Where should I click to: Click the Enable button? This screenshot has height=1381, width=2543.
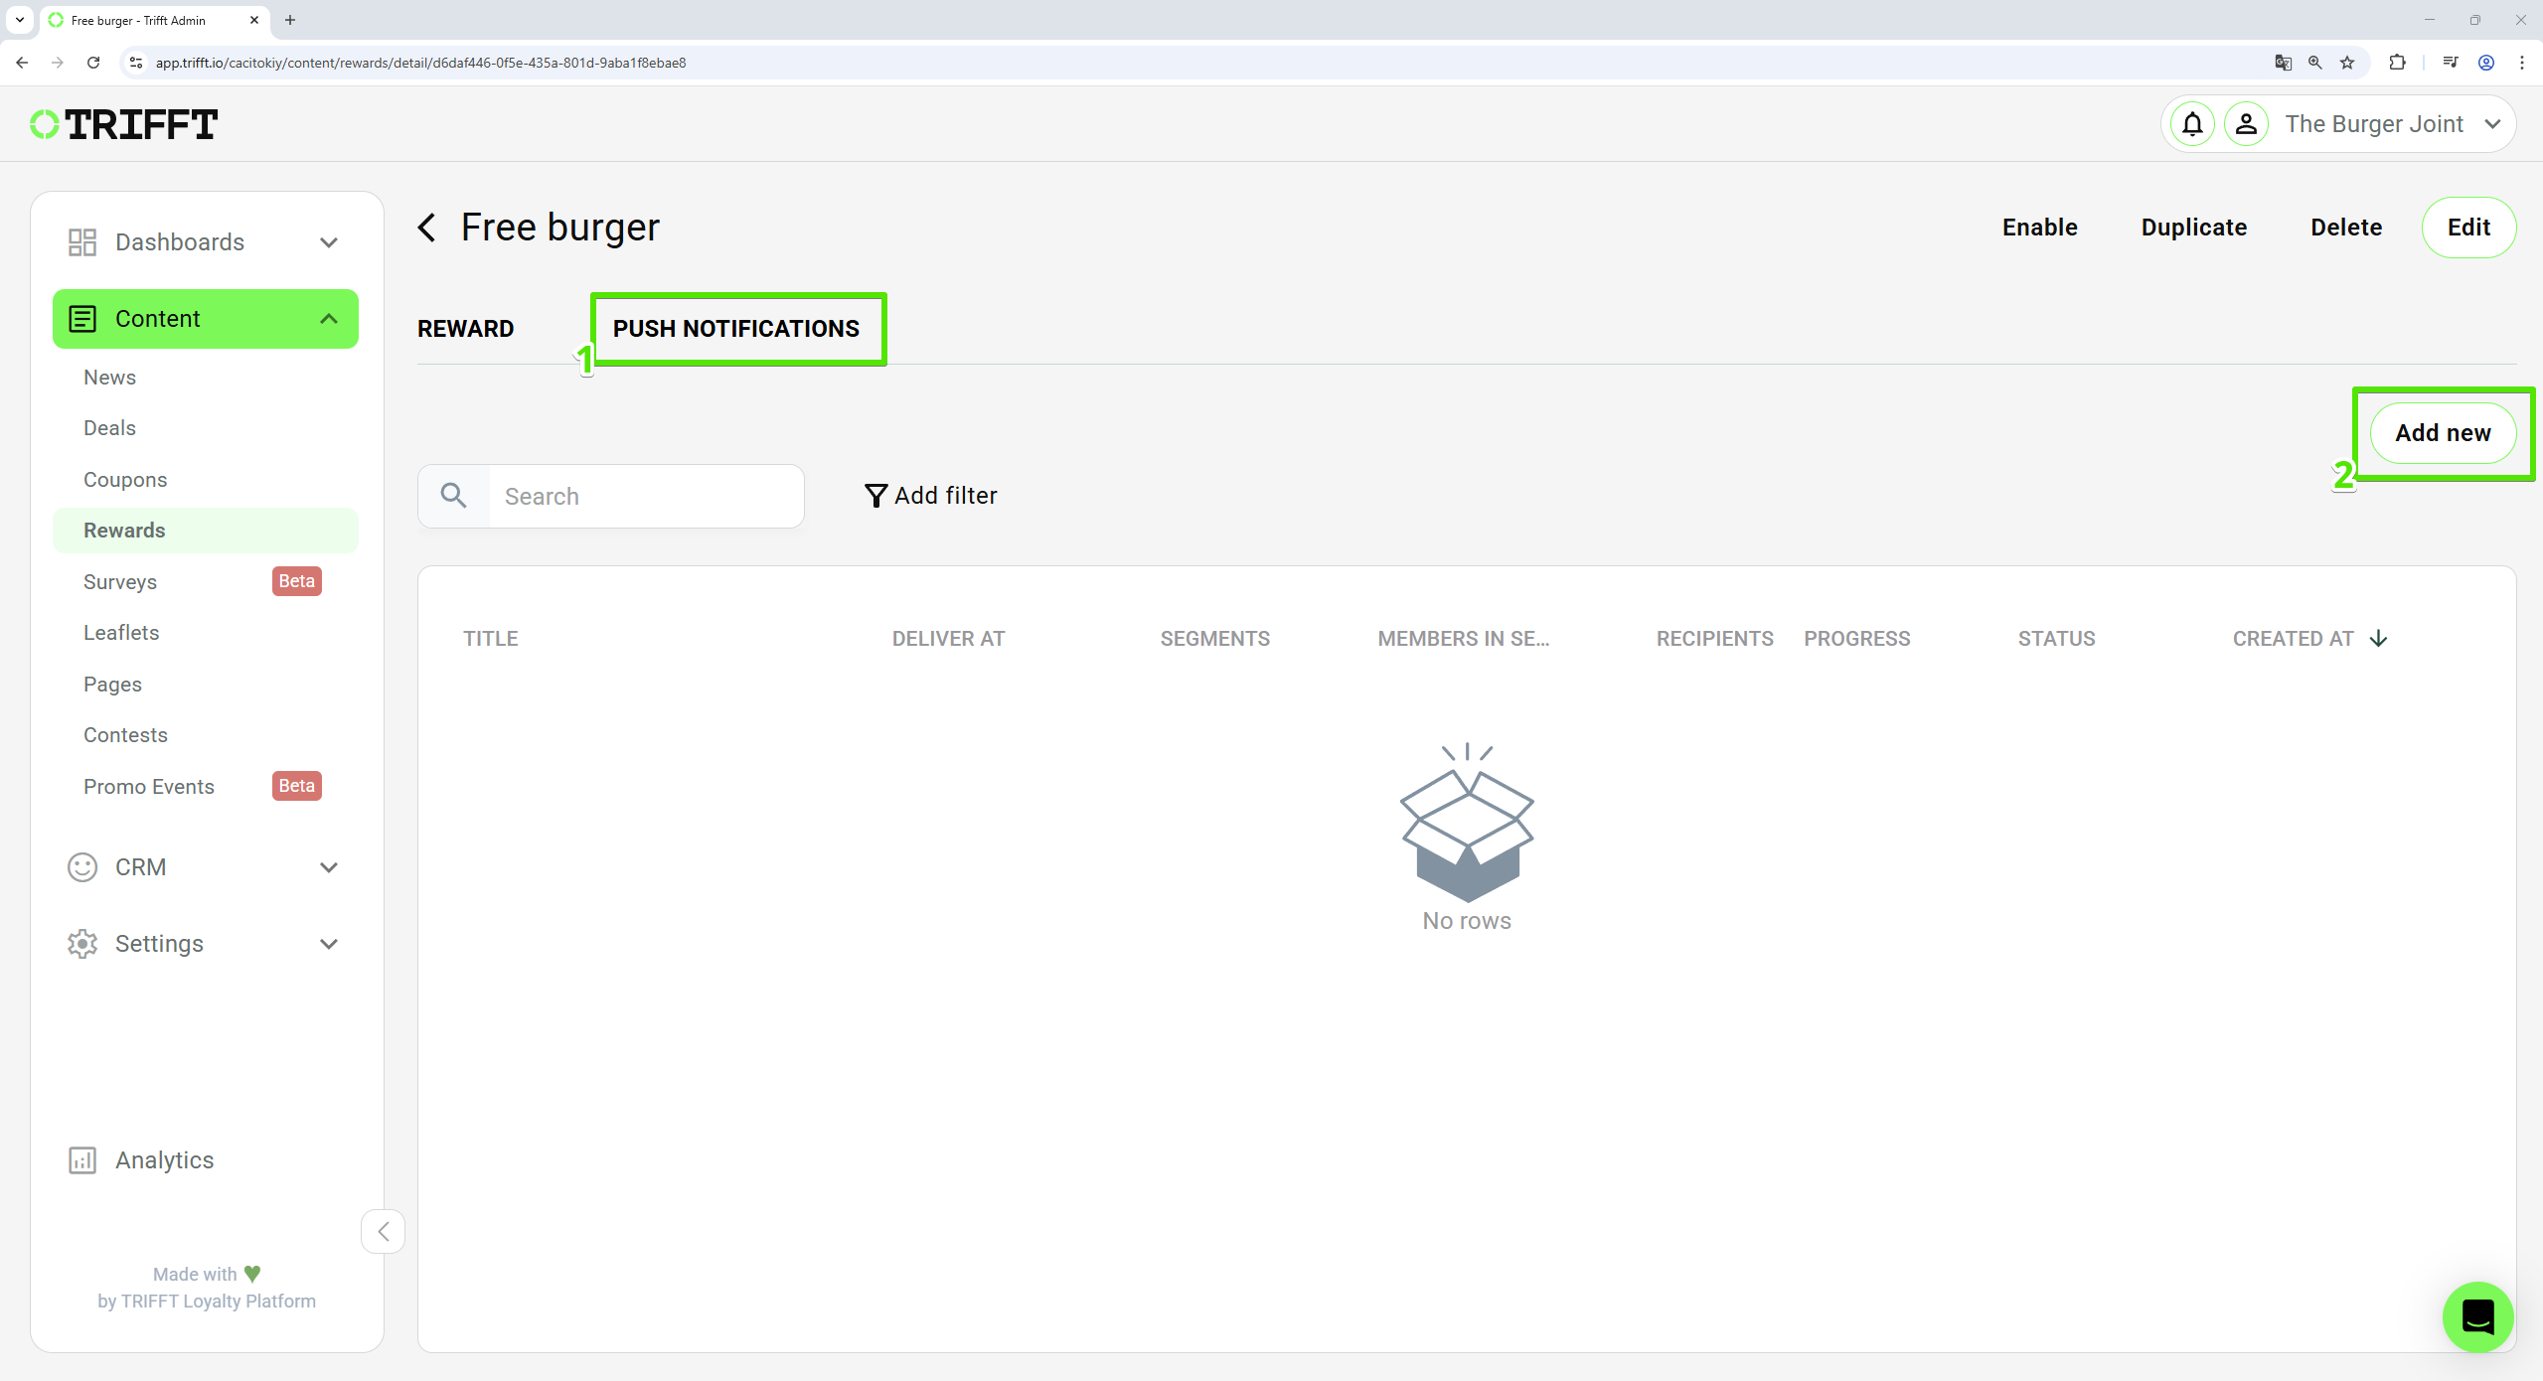coord(2039,228)
